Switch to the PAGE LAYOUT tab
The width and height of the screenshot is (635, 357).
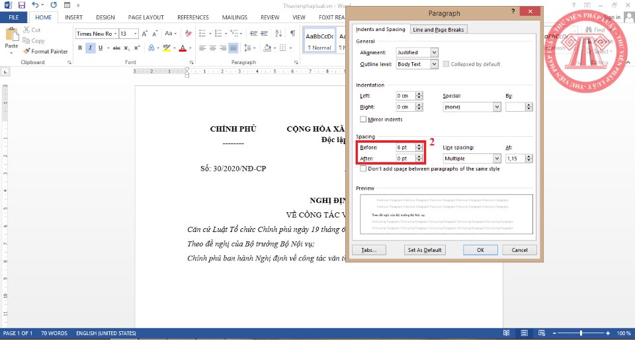click(146, 17)
